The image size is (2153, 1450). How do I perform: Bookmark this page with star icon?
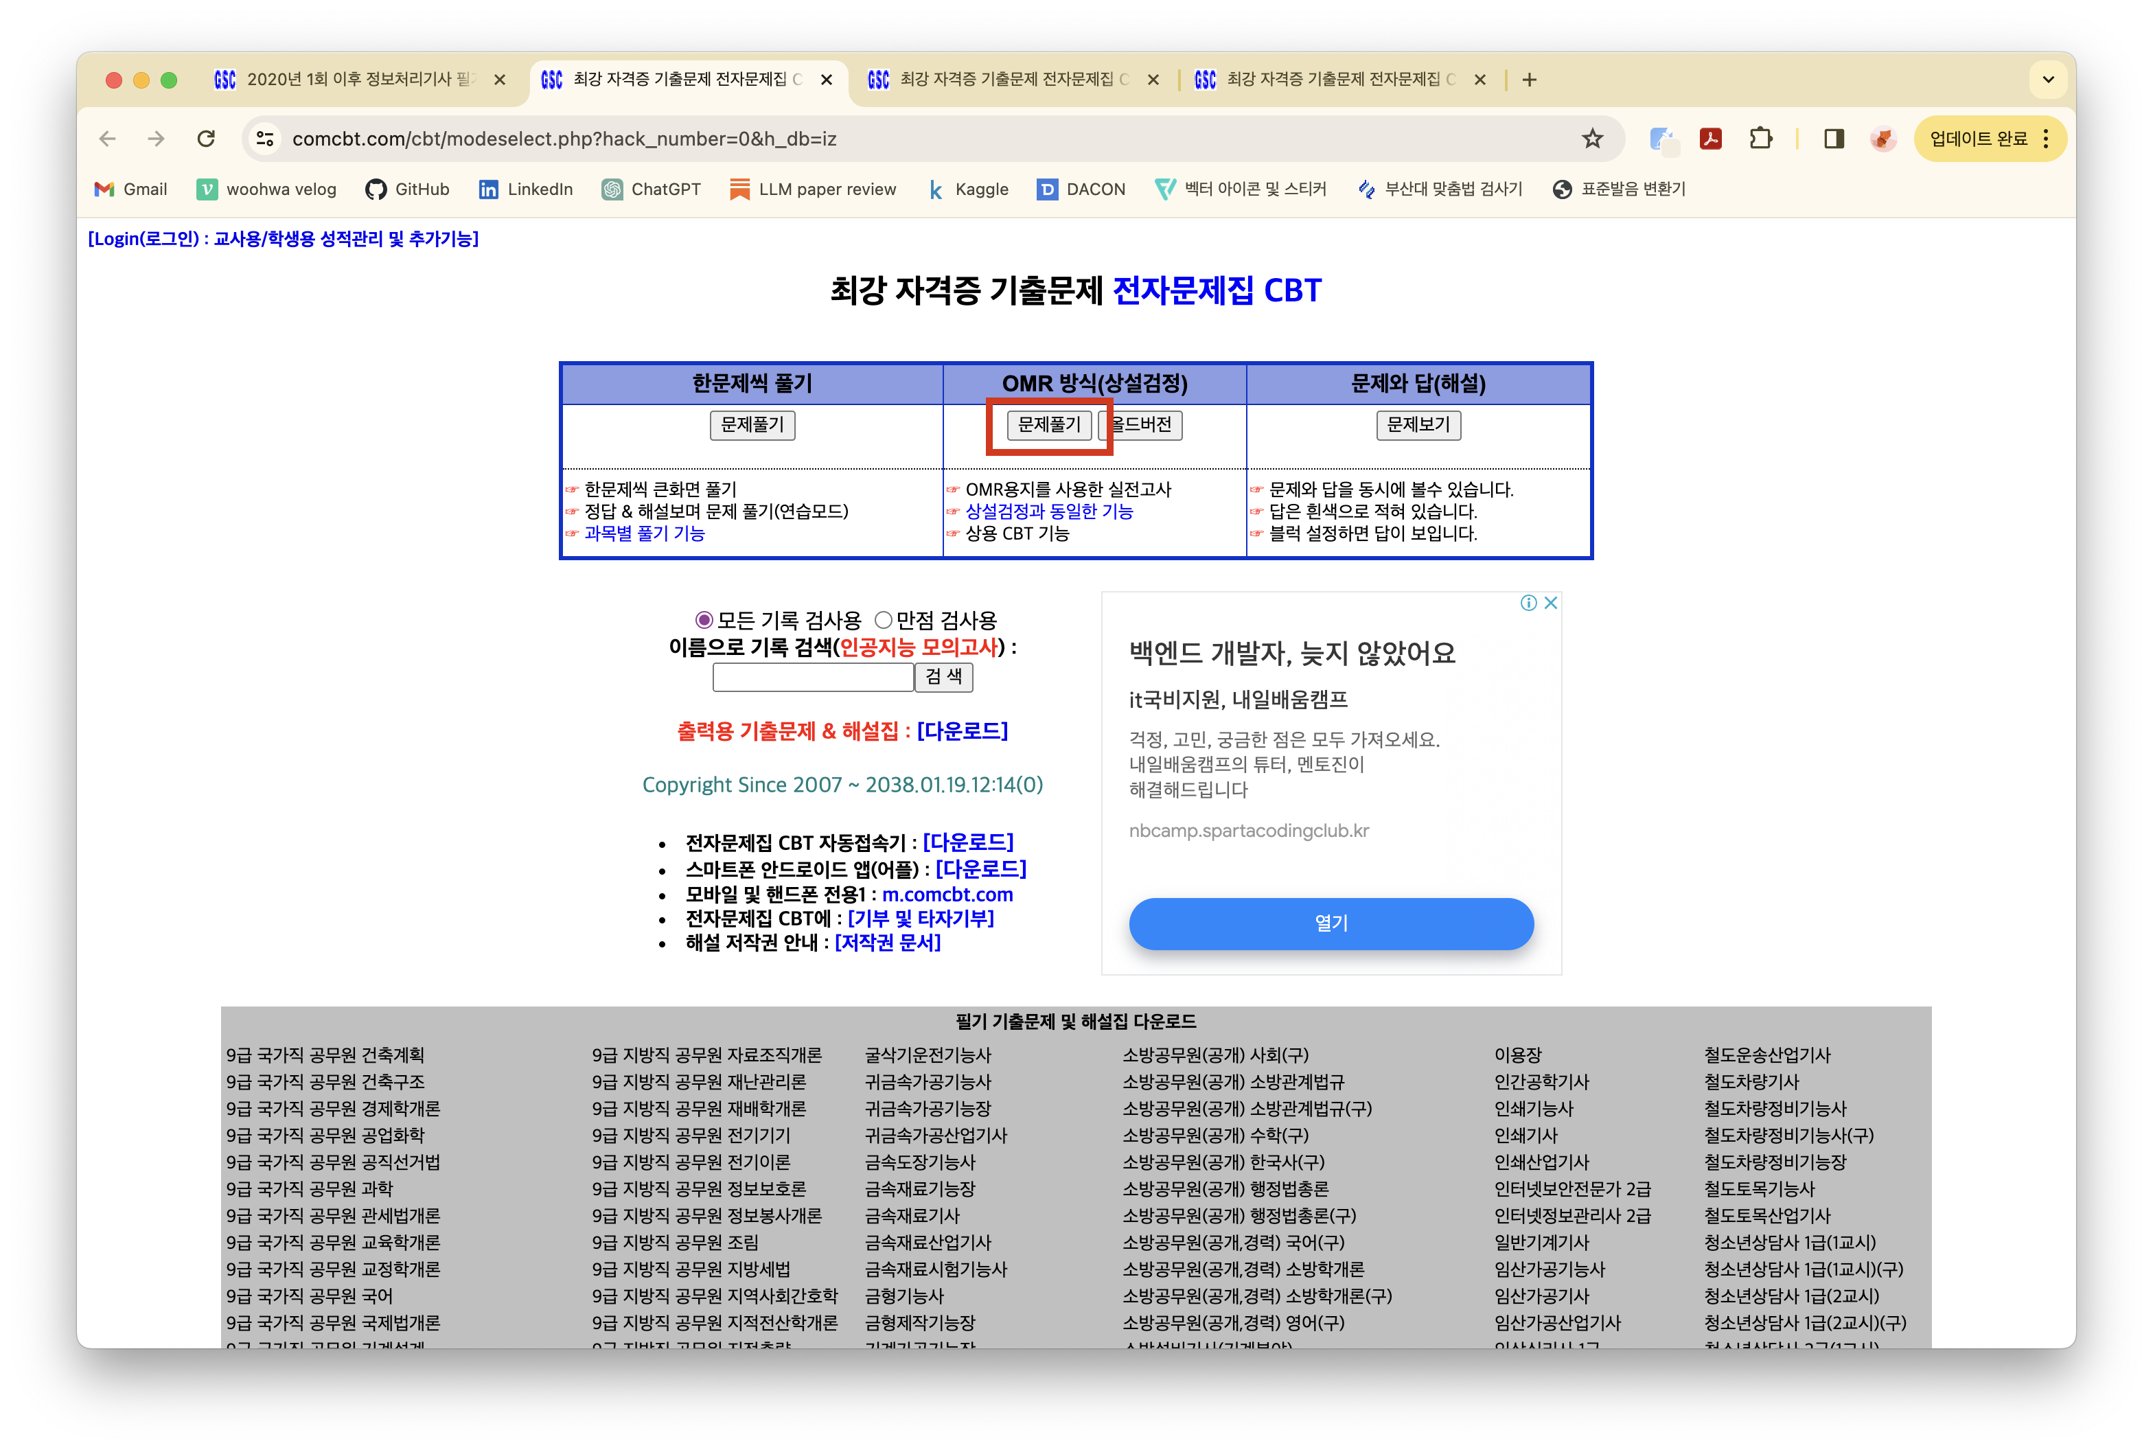[1591, 139]
